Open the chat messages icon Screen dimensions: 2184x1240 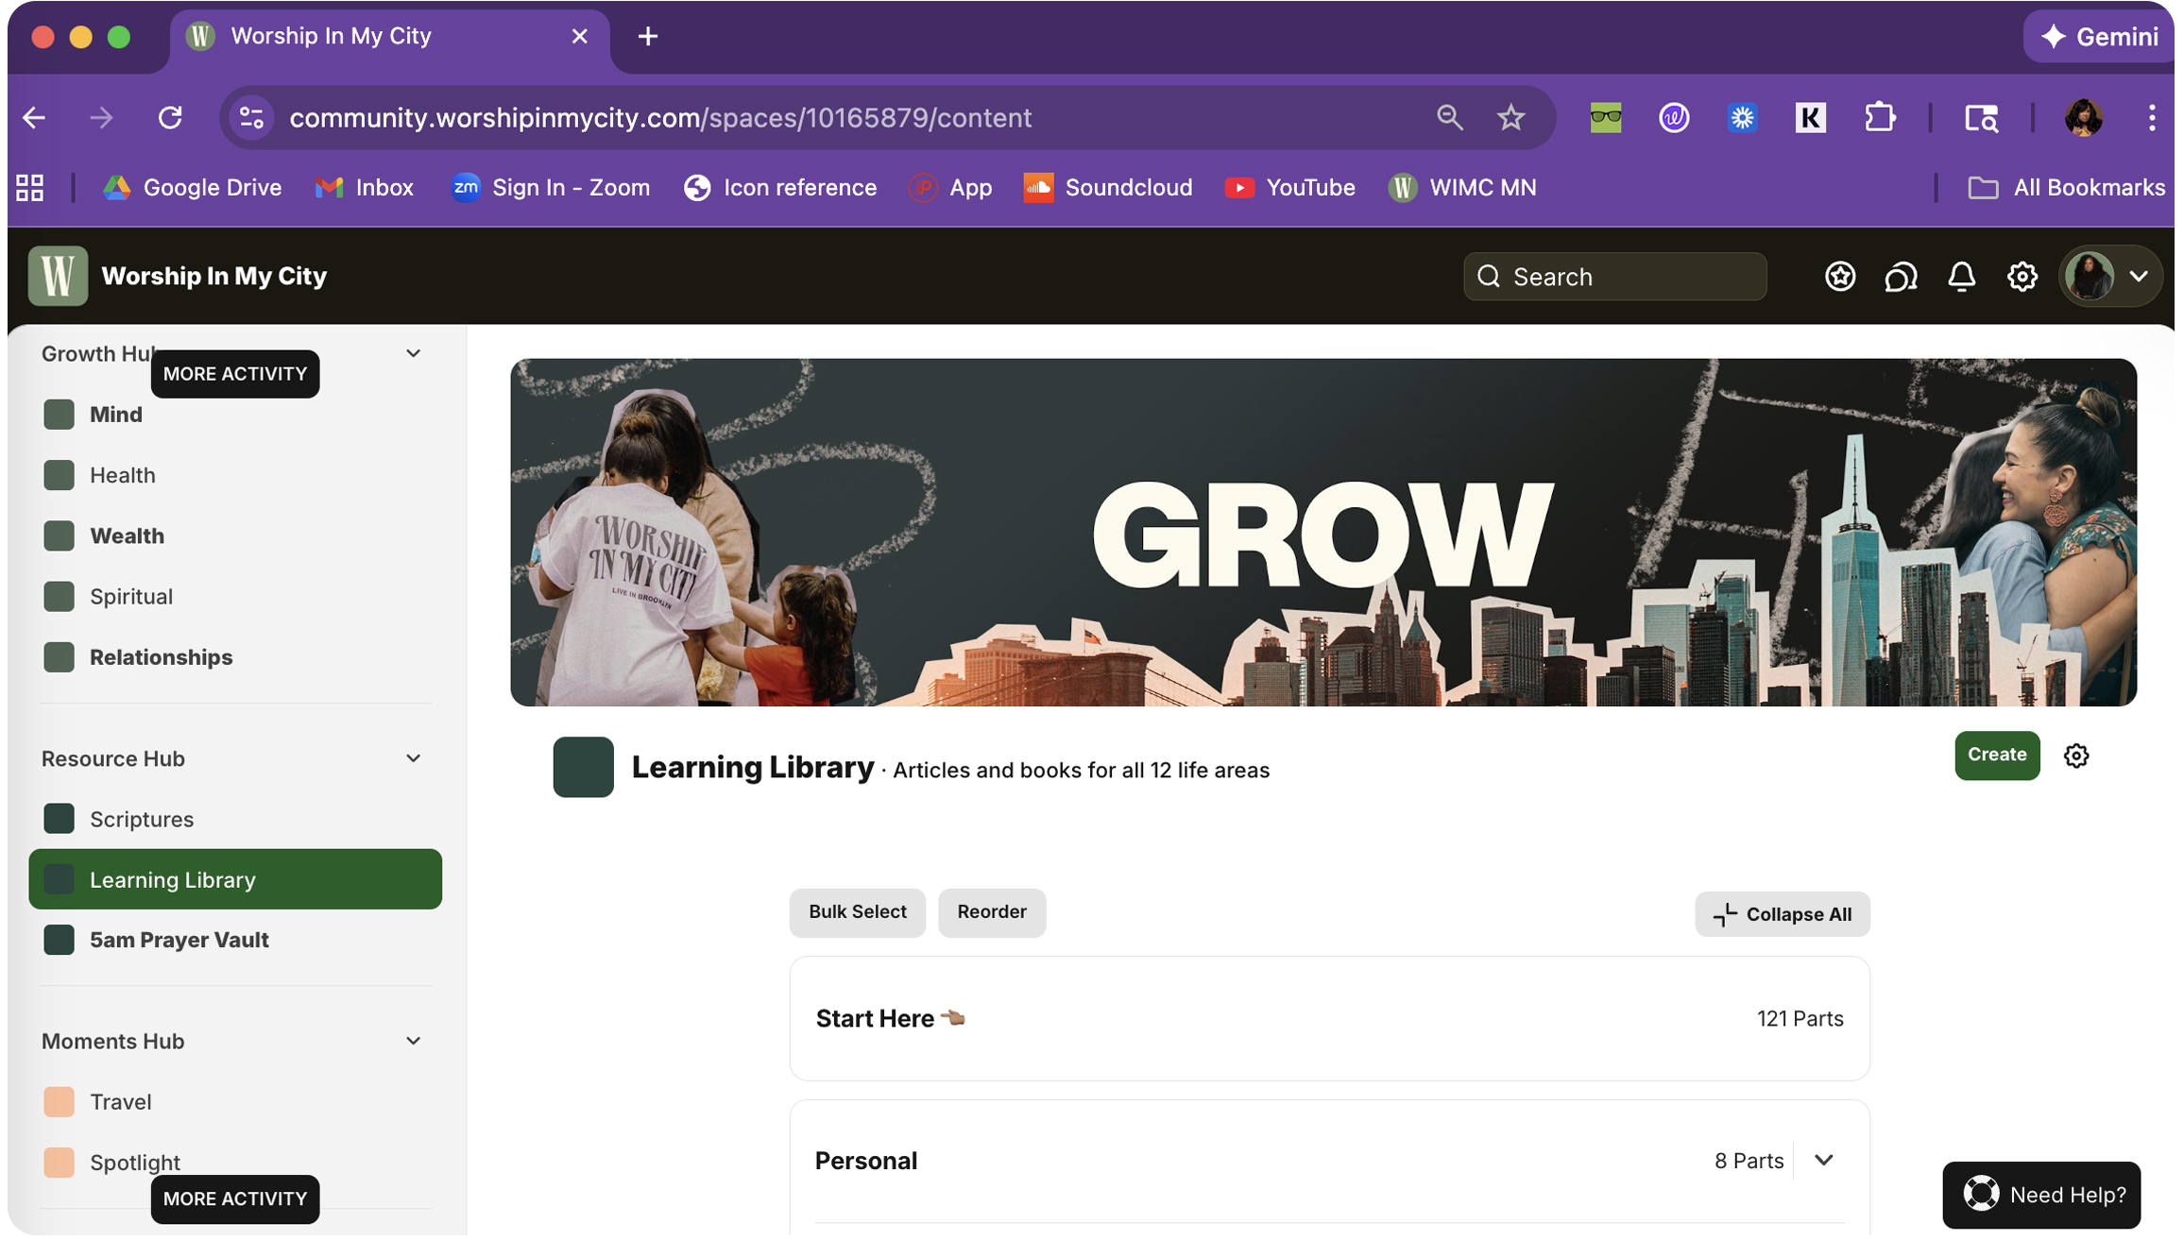[1900, 277]
